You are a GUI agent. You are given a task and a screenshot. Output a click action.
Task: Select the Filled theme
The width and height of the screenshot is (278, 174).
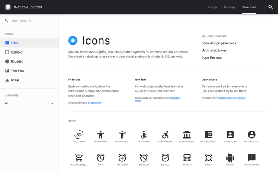(x=29, y=43)
